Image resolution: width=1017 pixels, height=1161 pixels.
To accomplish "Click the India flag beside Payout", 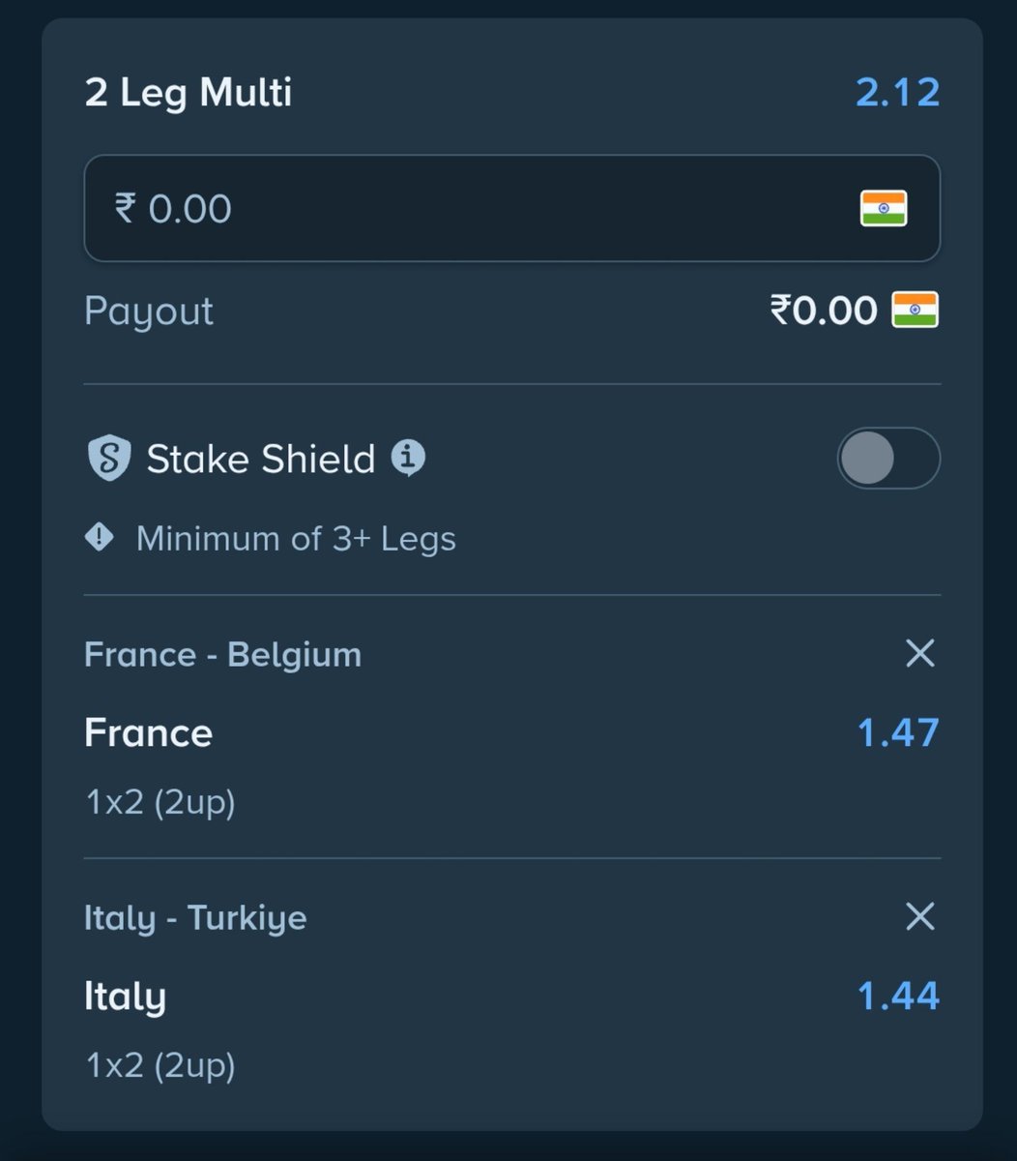I will tap(915, 311).
